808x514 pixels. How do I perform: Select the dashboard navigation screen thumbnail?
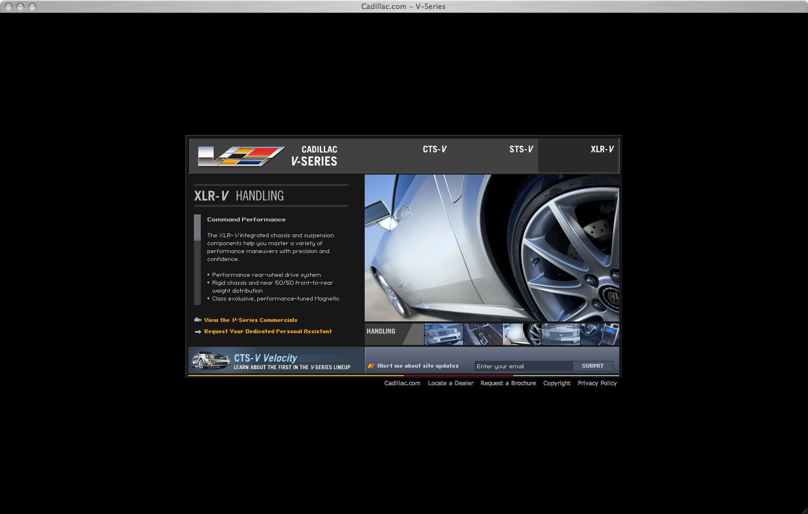(600, 334)
